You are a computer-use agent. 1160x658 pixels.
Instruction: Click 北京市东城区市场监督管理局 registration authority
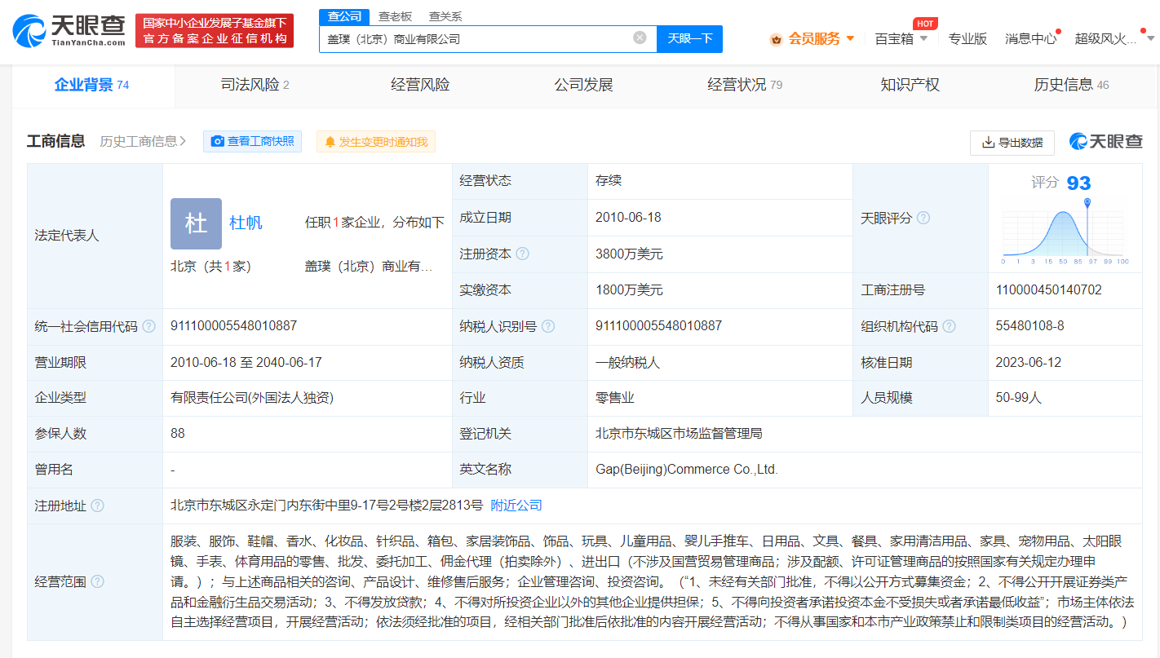click(679, 434)
